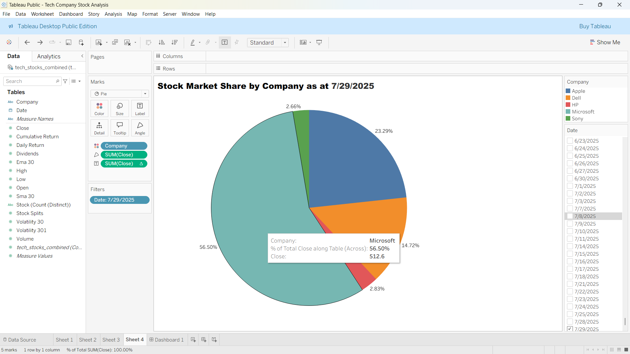Open the Analysis menu
630x354 pixels.
113,14
